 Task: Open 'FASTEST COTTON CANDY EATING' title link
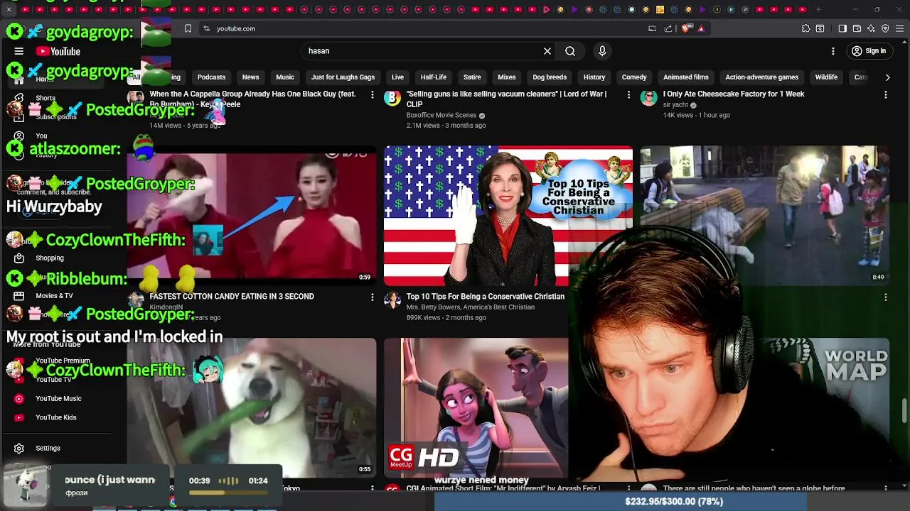(x=232, y=297)
